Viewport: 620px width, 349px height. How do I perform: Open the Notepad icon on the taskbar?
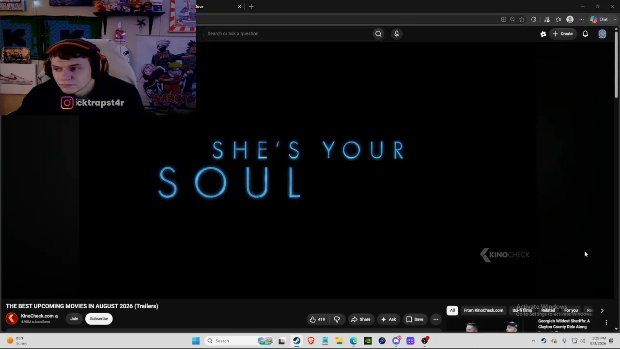325,341
